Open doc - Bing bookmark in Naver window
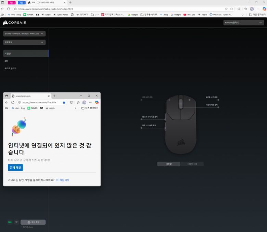The height and width of the screenshot is (232, 267). [18, 108]
